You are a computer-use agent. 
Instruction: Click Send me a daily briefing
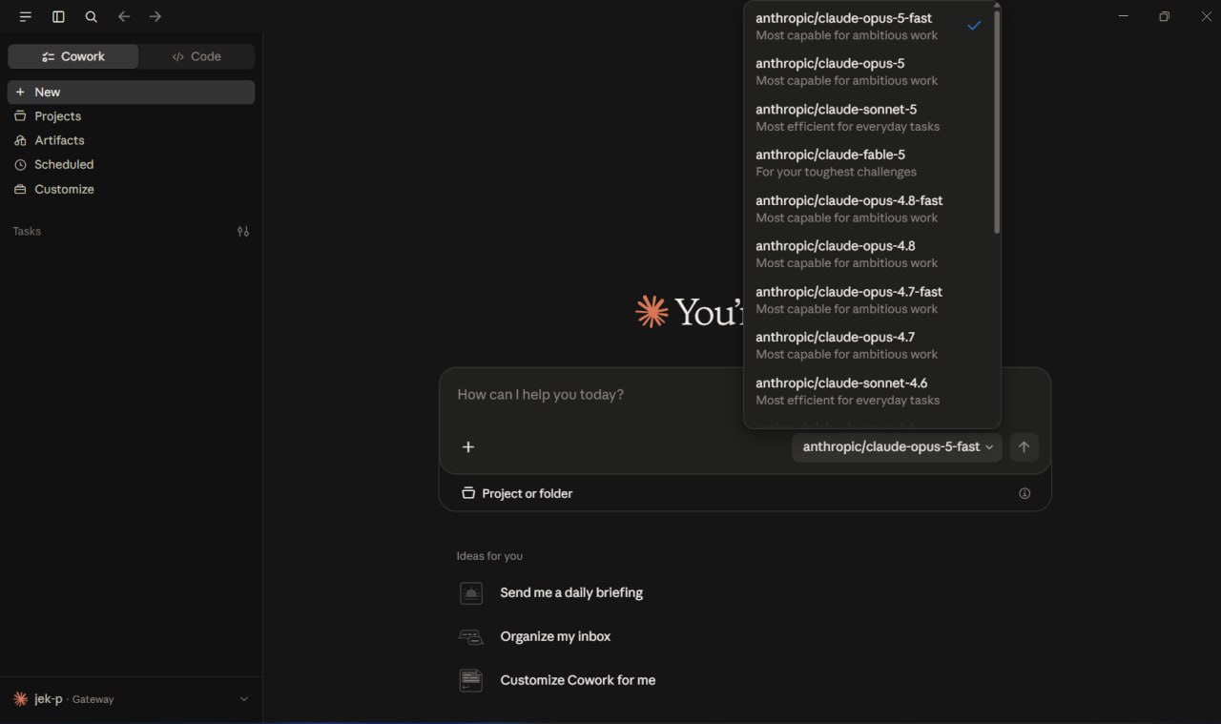[571, 592]
